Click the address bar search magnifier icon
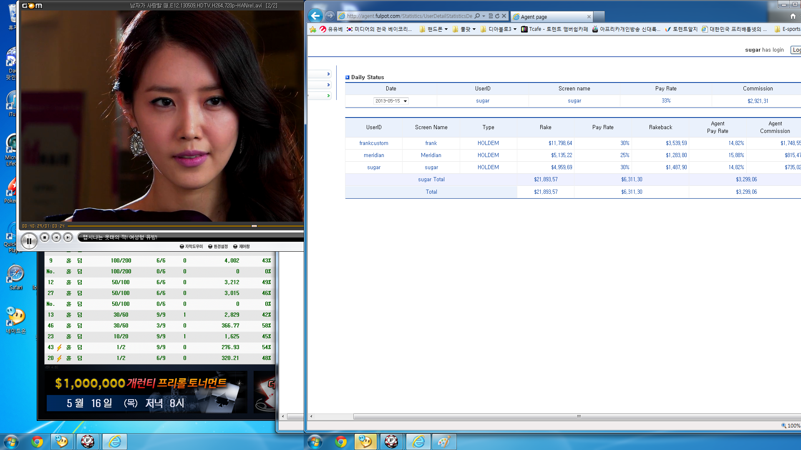 point(477,16)
